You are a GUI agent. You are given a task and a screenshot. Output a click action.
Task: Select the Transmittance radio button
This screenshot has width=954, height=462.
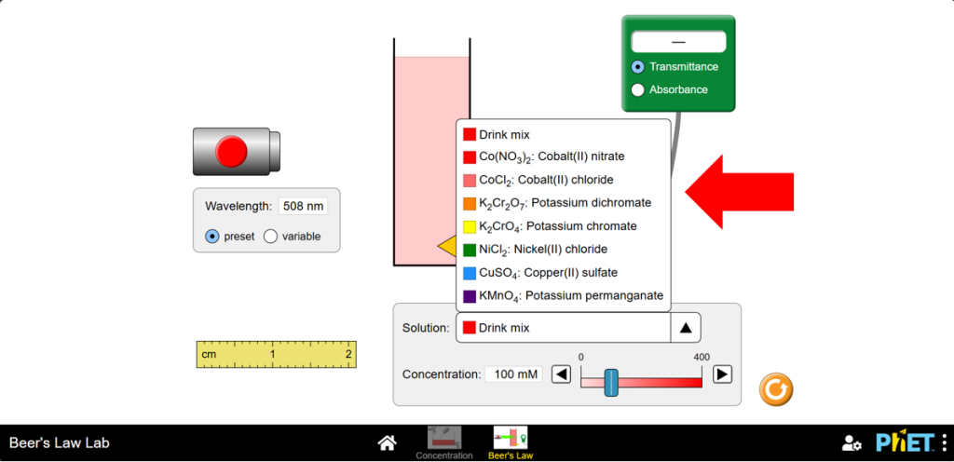637,67
